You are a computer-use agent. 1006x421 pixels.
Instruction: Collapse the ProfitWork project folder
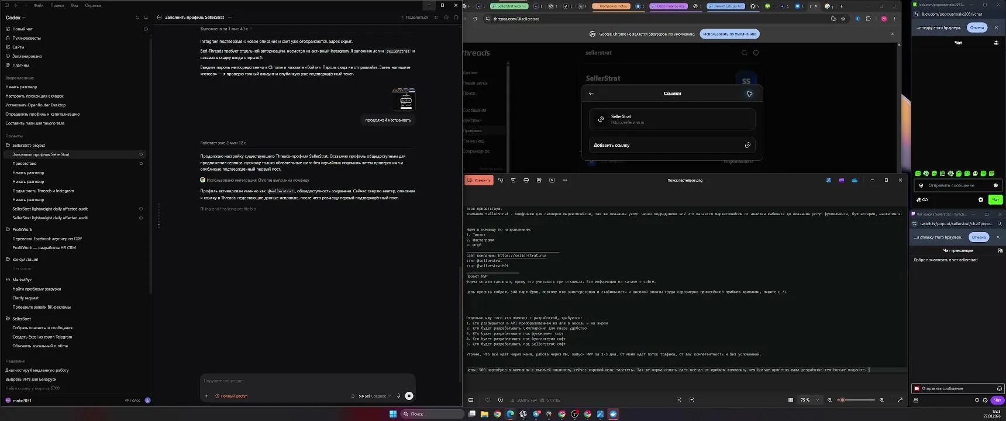pyautogui.click(x=22, y=229)
